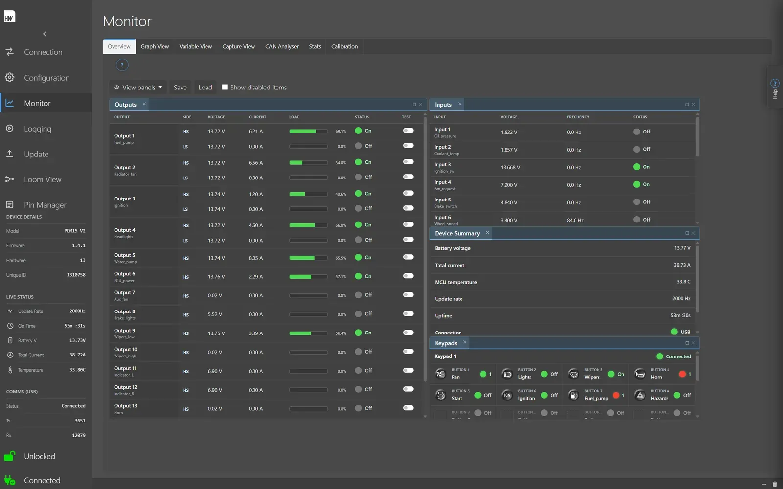Click the Wipers keypad button icon
The image size is (783, 489).
[573, 374]
